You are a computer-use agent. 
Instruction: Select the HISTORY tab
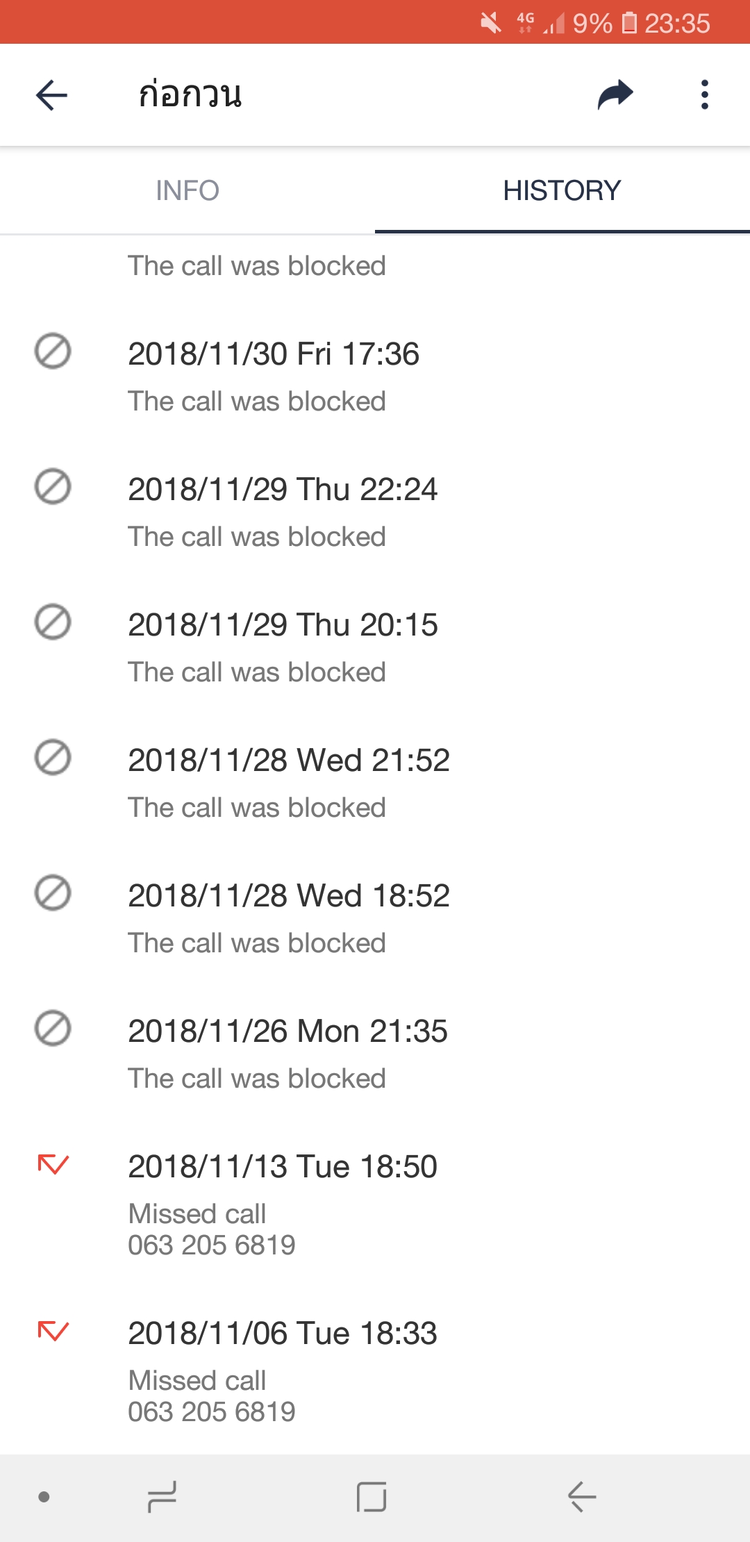[562, 190]
